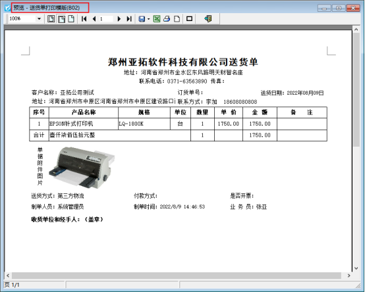Click the printer attachment image thumbnail
The height and width of the screenshot is (292, 365).
pos(82,167)
